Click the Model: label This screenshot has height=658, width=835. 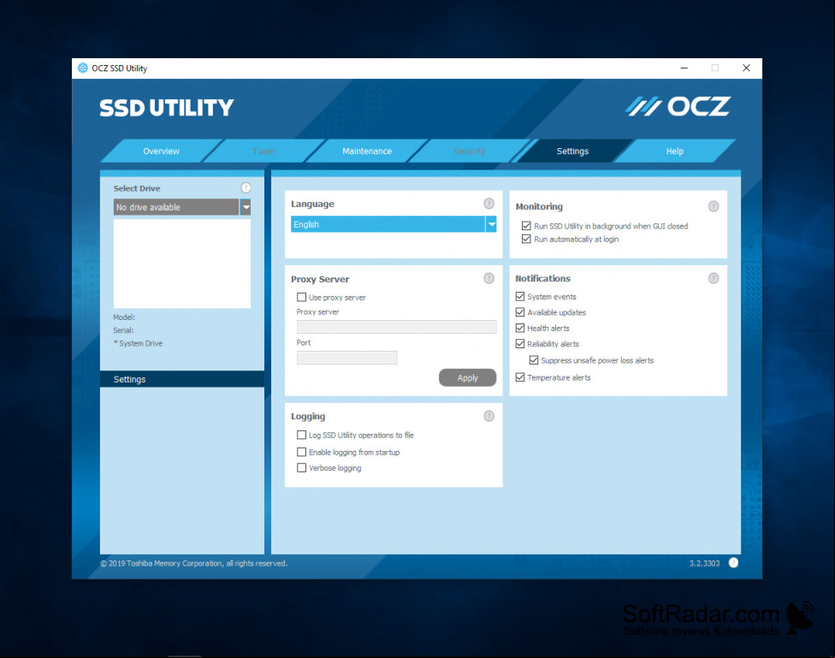coord(124,317)
